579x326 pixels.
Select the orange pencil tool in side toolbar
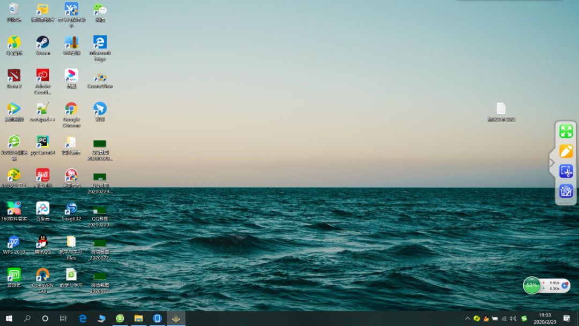566,151
